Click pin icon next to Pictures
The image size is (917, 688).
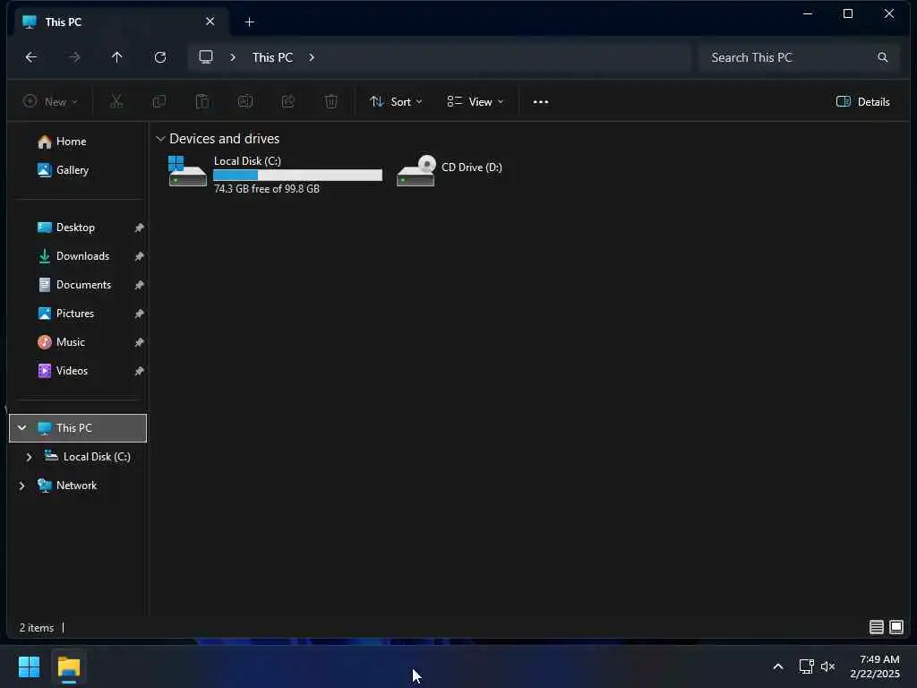pos(139,314)
